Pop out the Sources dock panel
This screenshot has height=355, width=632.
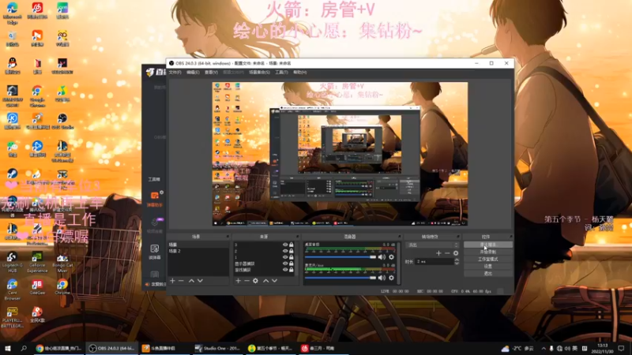(x=298, y=237)
